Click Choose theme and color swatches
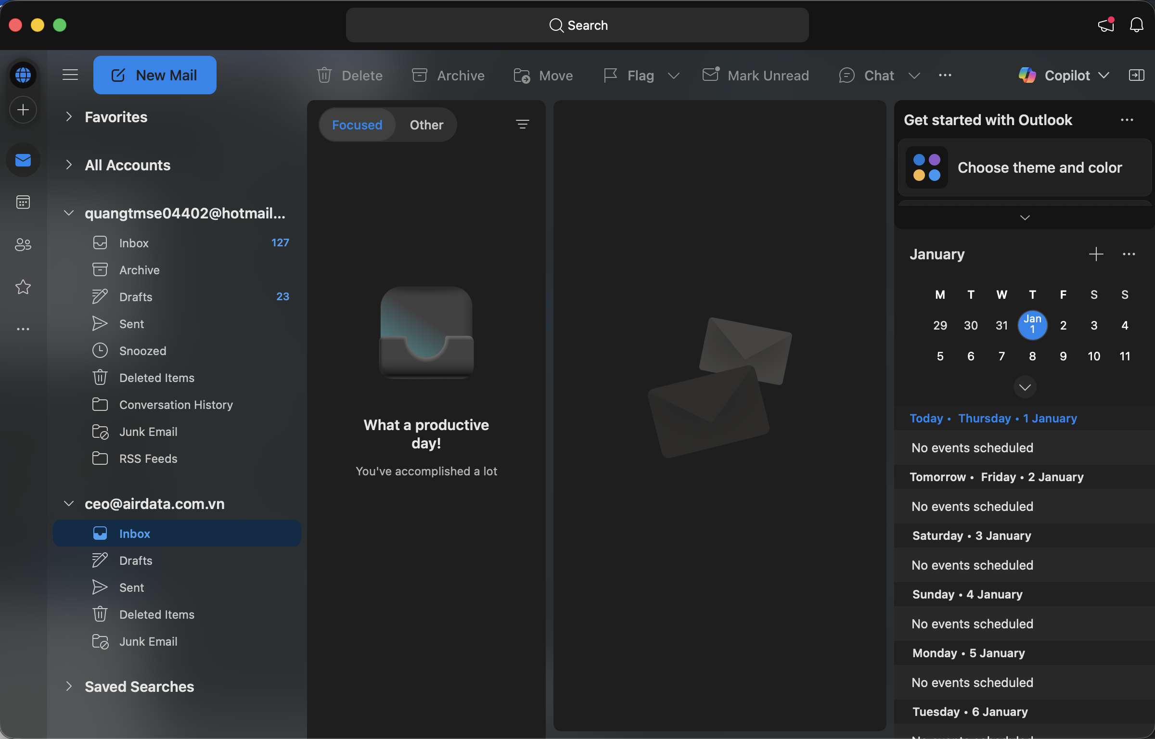The height and width of the screenshot is (739, 1155). click(927, 167)
